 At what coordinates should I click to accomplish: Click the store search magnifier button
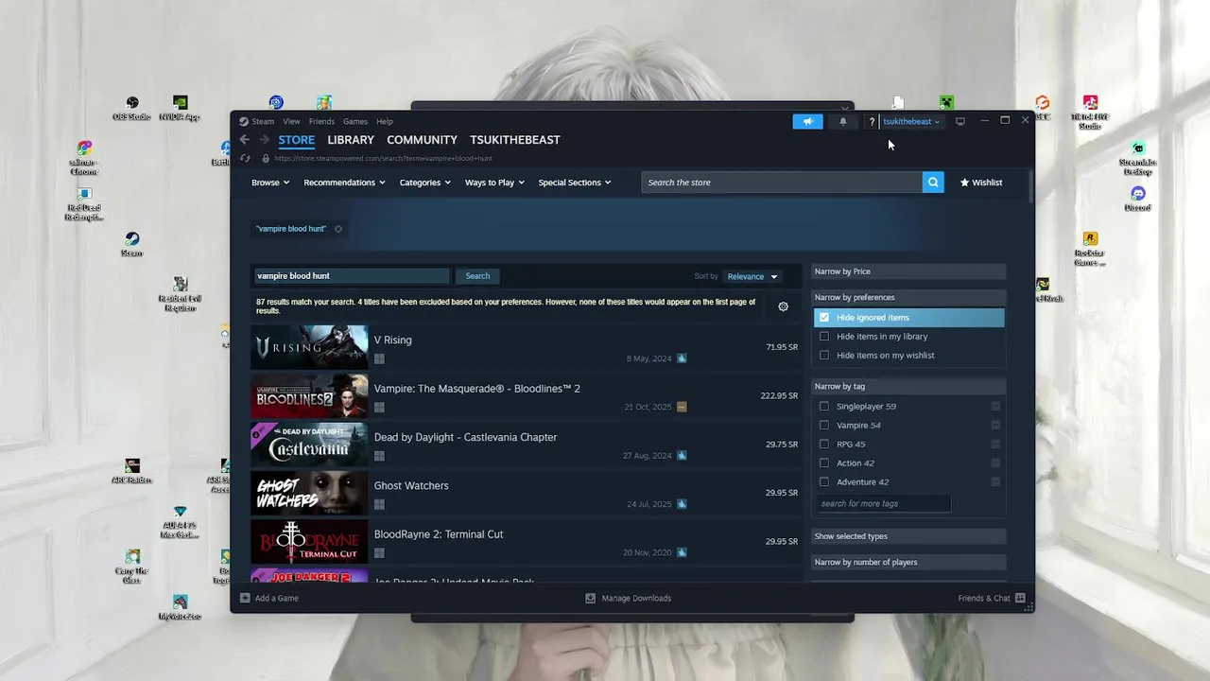pyautogui.click(x=933, y=183)
